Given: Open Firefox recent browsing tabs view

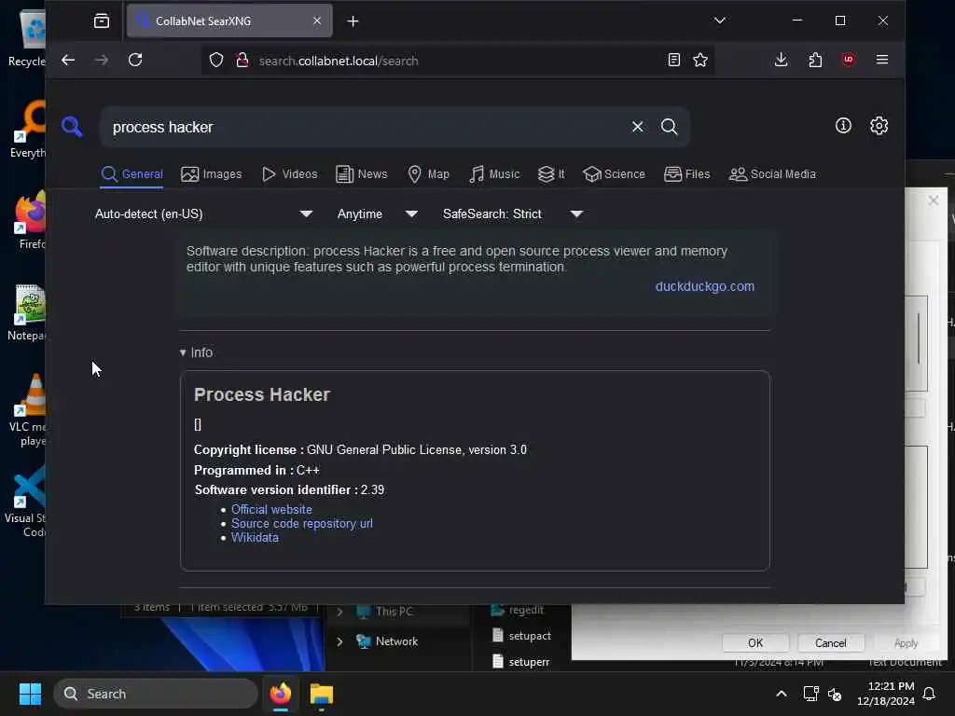Looking at the screenshot, I should pyautogui.click(x=102, y=21).
